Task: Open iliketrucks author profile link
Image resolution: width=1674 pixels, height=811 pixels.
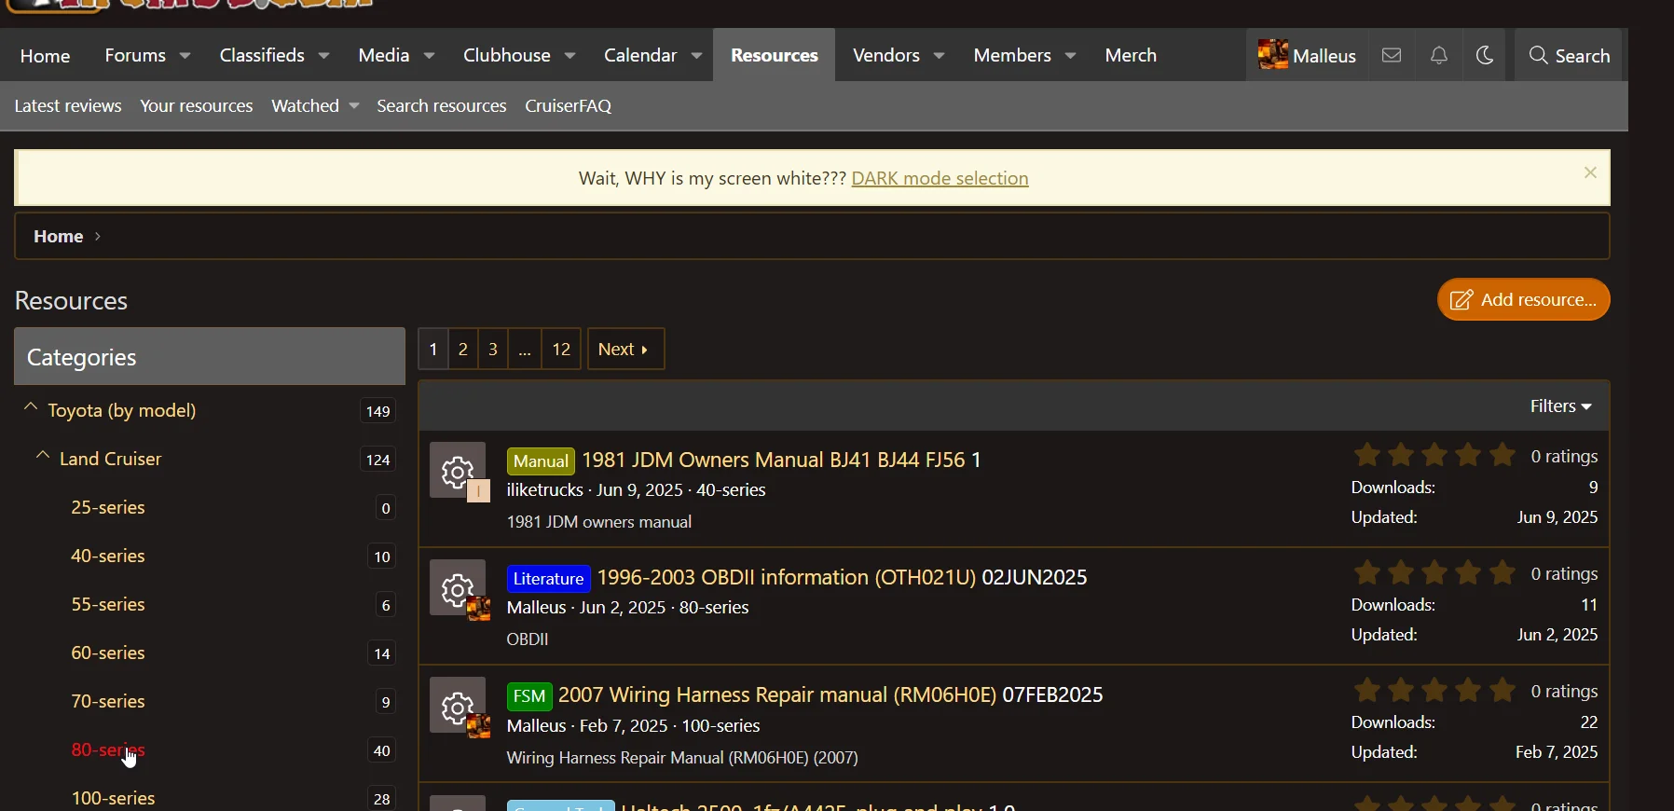Action: [545, 490]
